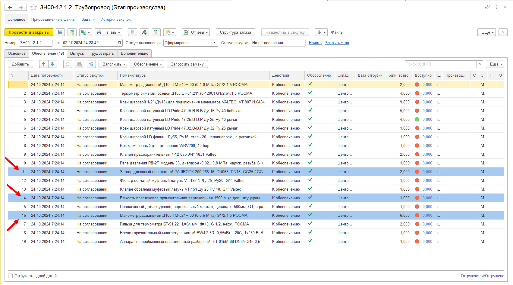
Task: Click the post document icon
Action: 72,32
